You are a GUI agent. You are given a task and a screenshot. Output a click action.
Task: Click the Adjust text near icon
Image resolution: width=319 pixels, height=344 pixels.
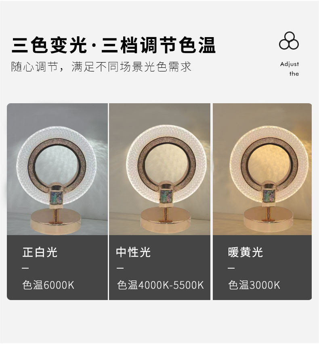coord(290,64)
